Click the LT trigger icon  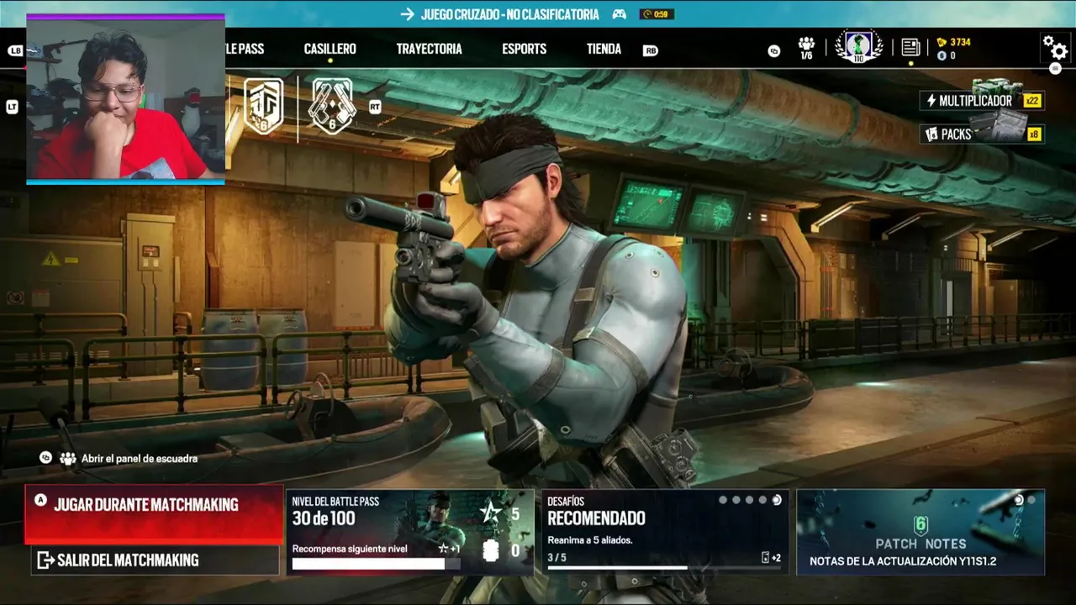tap(12, 107)
